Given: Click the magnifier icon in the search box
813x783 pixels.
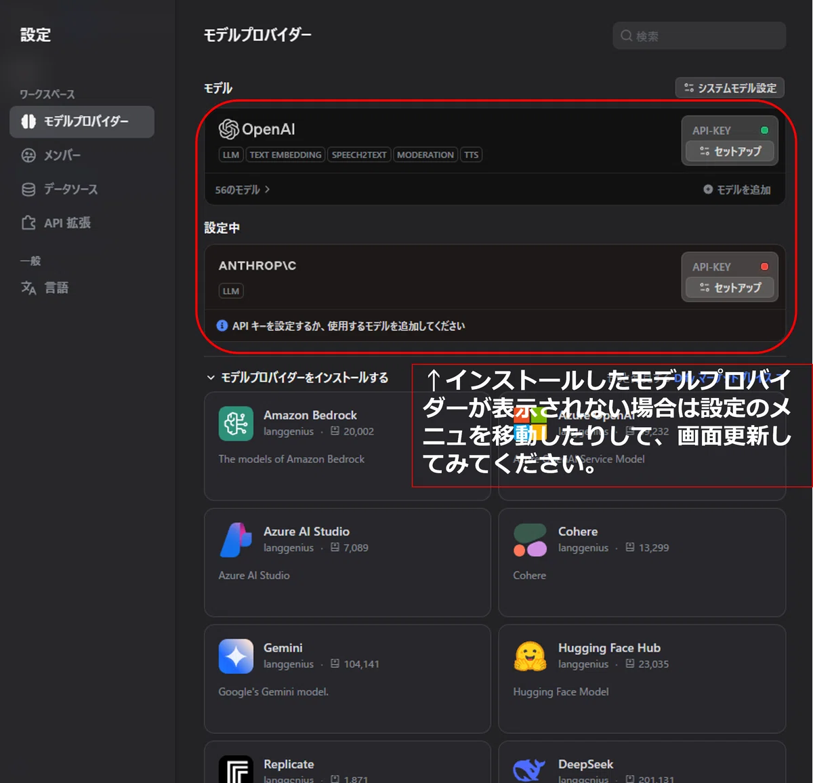Looking at the screenshot, I should pyautogui.click(x=627, y=35).
